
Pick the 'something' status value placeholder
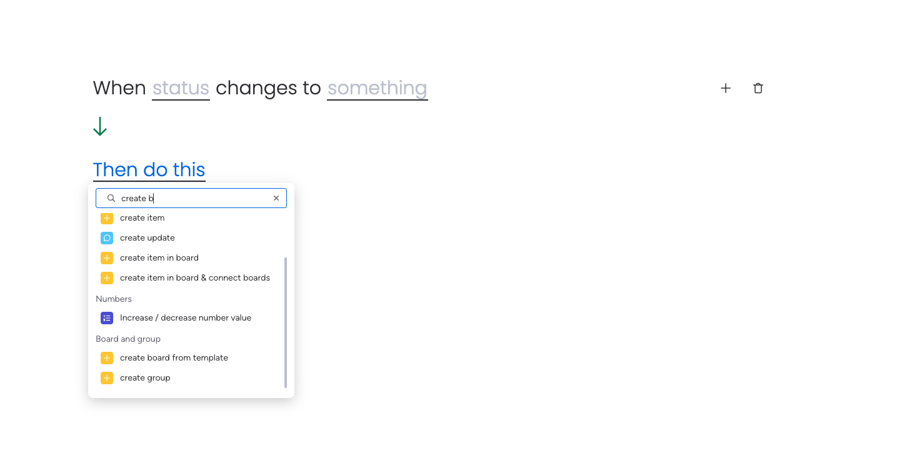pyautogui.click(x=377, y=88)
